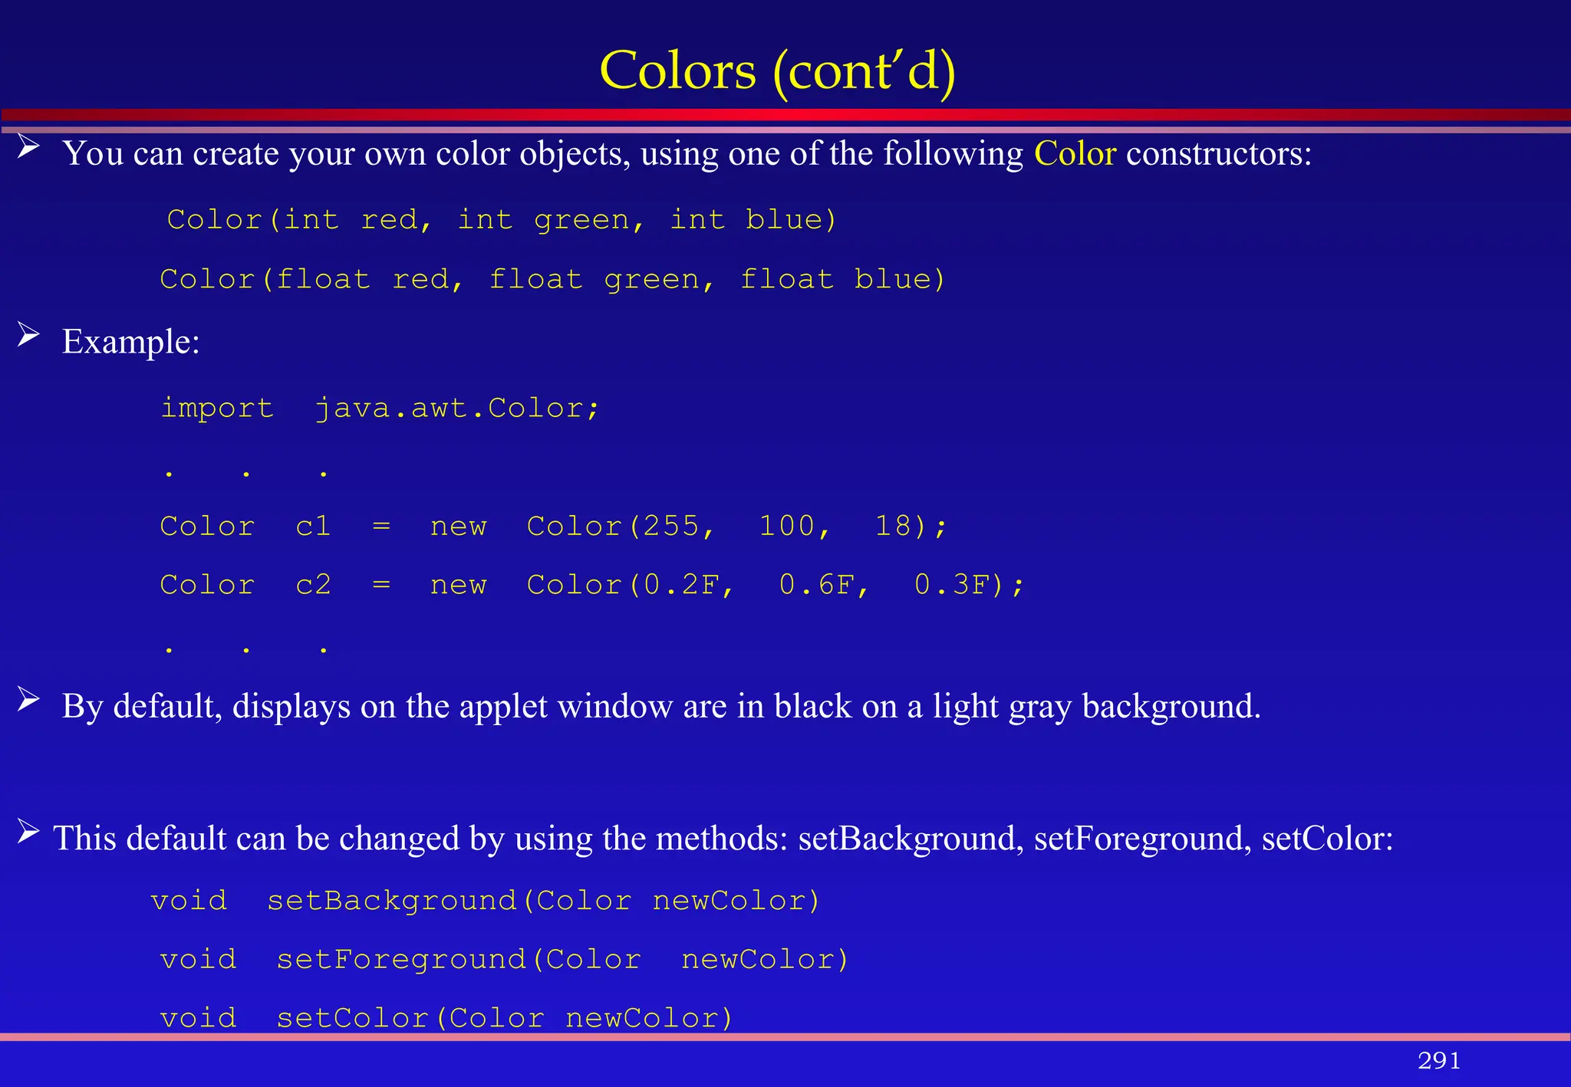Viewport: 1571px width, 1087px height.
Task: Click the ellipsis dots below the c2 line
Action: pyautogui.click(x=246, y=650)
